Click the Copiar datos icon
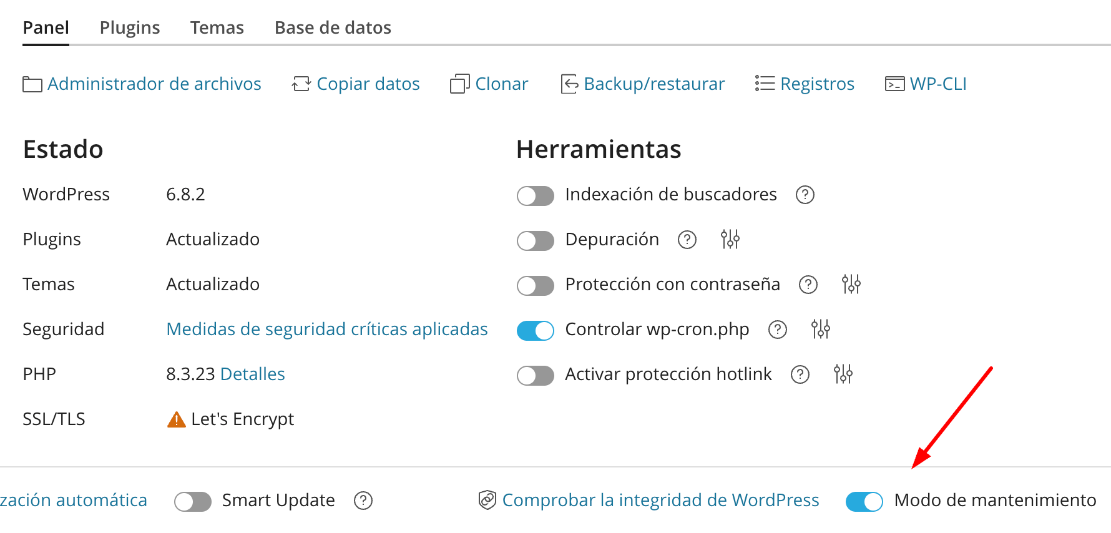 point(301,84)
